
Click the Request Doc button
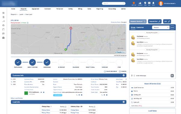pyautogui.click(x=155, y=21)
